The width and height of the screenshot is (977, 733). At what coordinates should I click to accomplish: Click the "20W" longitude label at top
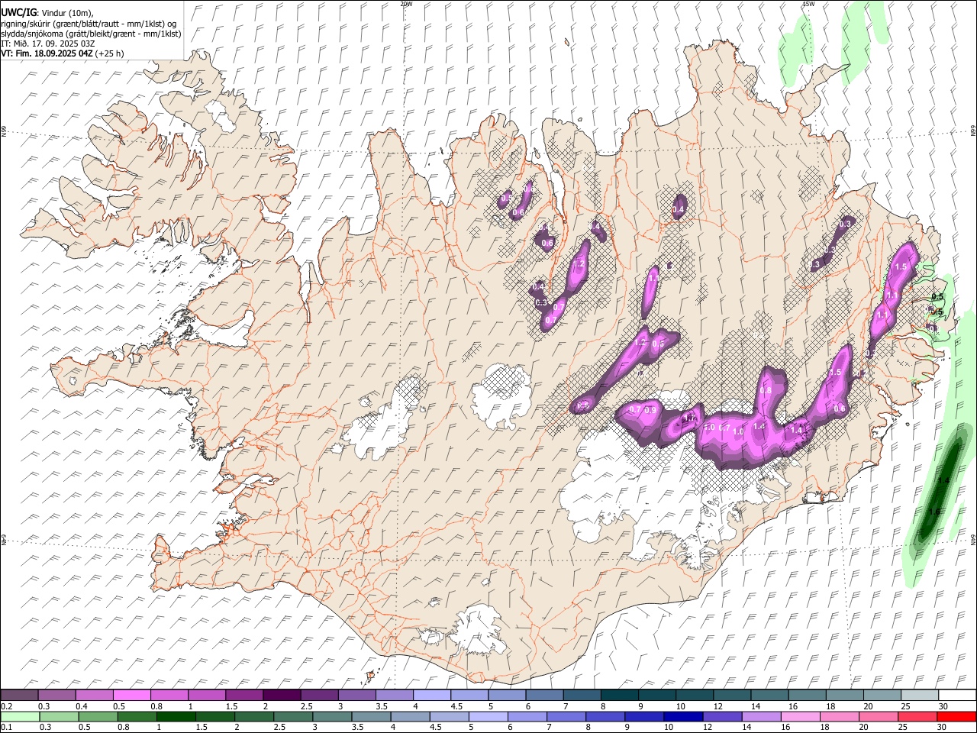coord(407,4)
